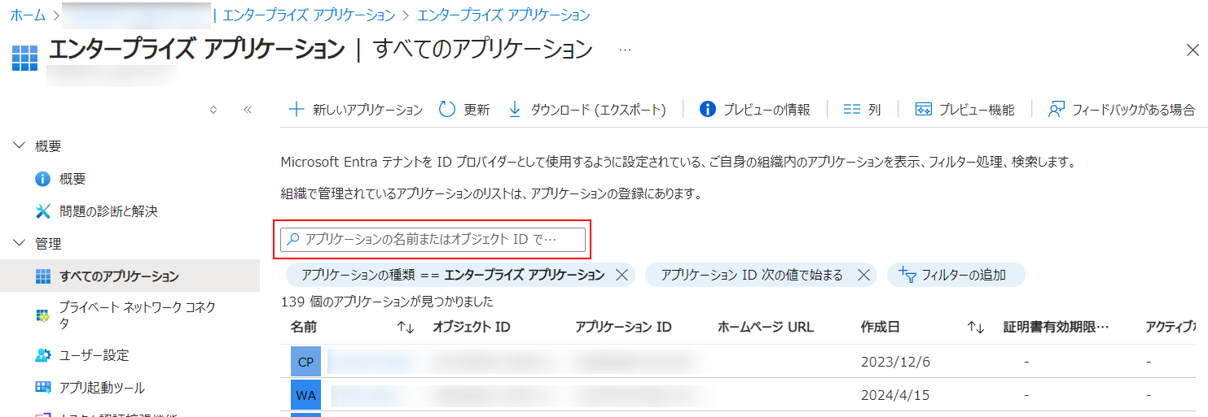Remove the アプリケーション ID filter

point(863,275)
